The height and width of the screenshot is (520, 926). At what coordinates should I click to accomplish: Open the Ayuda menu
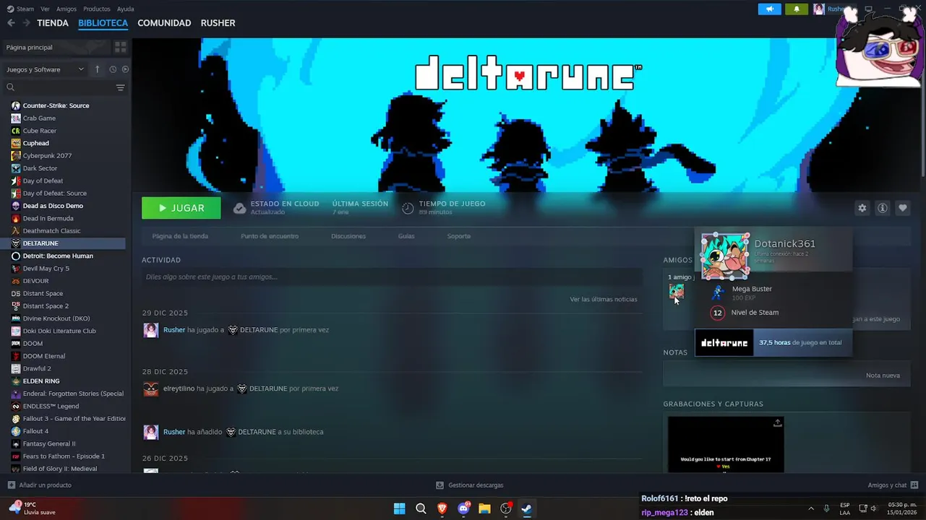[126, 9]
